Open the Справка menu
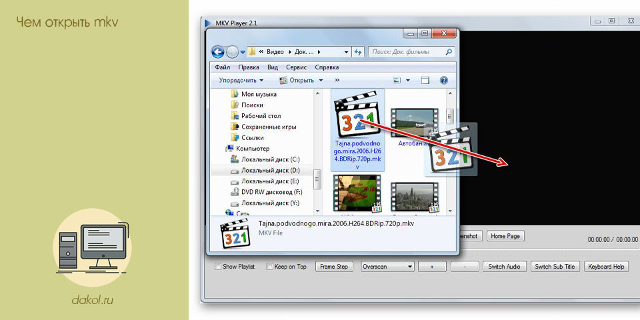Image resolution: width=640 pixels, height=320 pixels. [x=327, y=67]
